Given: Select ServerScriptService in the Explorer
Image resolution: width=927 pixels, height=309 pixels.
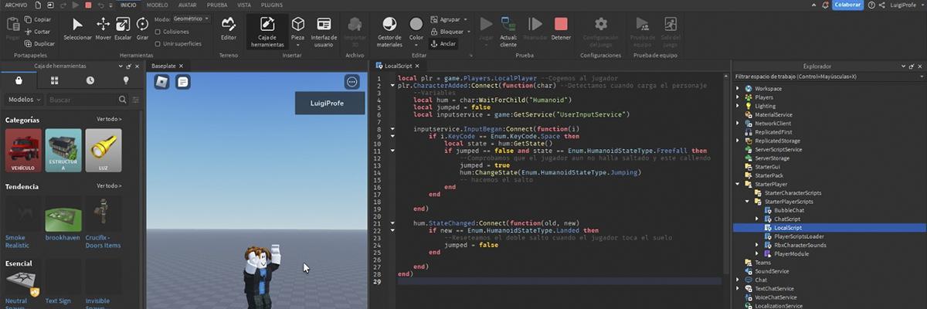Looking at the screenshot, I should 779,149.
